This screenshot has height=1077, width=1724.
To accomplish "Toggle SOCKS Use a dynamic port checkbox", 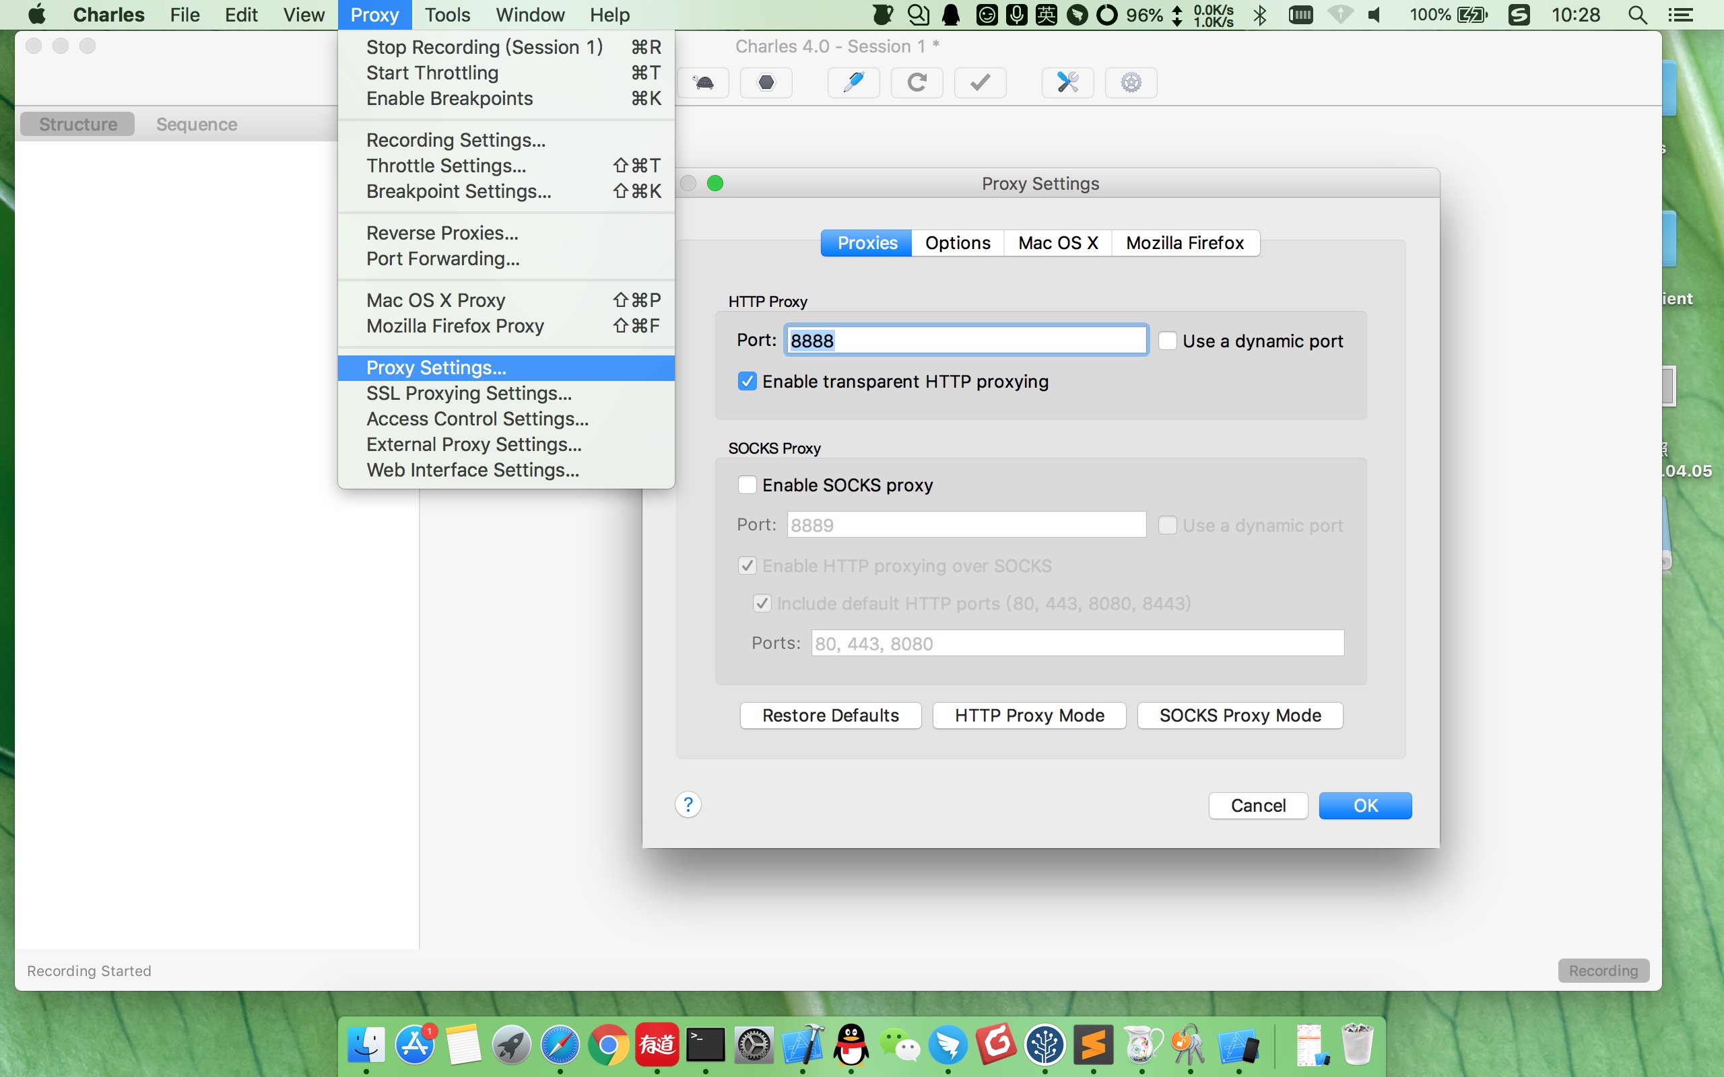I will click(x=1167, y=525).
